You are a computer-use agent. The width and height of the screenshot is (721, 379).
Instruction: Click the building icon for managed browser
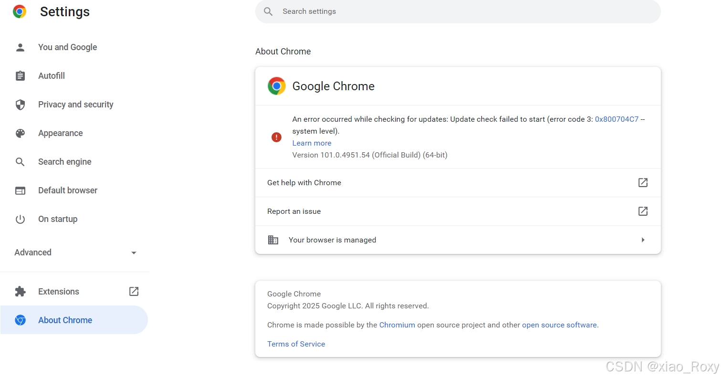tap(273, 240)
